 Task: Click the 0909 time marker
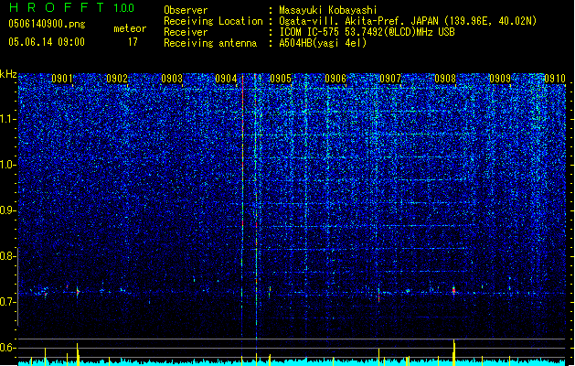[x=500, y=79]
